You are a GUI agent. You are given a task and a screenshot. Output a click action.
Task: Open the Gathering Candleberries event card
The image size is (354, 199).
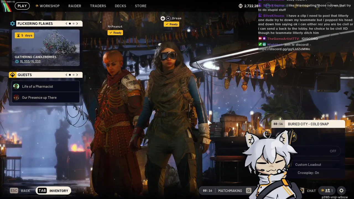coord(46,48)
